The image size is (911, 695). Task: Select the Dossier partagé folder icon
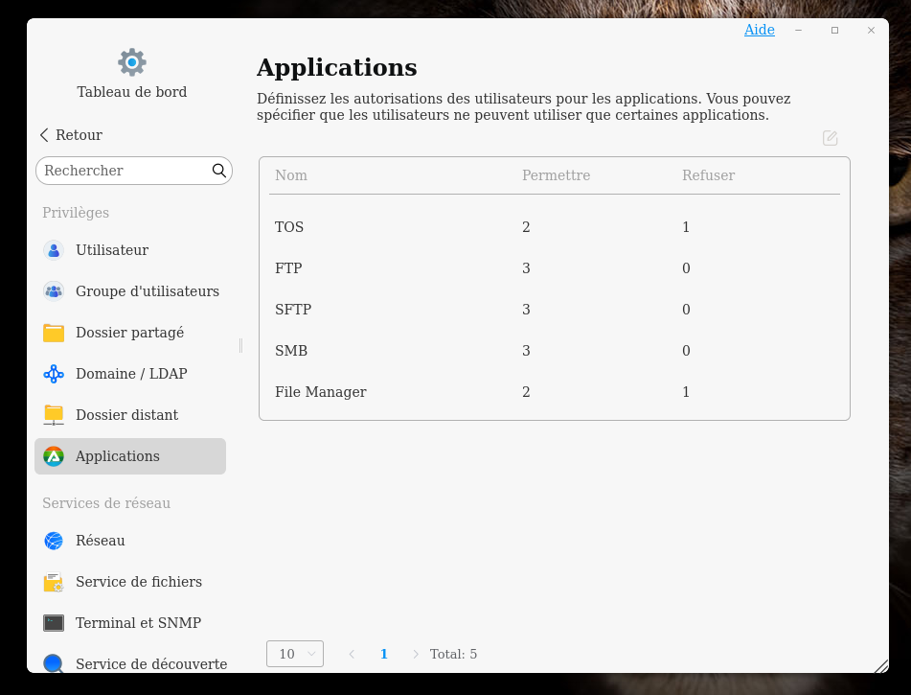coord(54,333)
